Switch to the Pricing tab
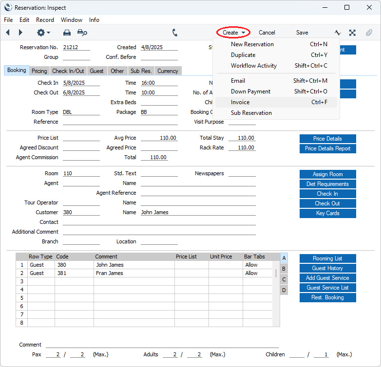This screenshot has height=367, width=381. (39, 71)
